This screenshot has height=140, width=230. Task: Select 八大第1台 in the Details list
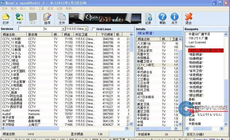(157, 43)
